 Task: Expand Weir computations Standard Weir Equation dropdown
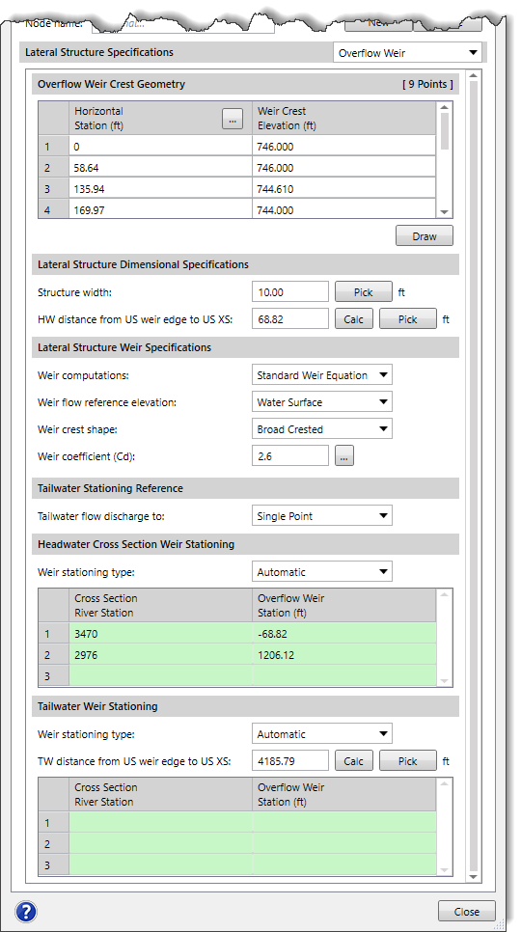[322, 375]
